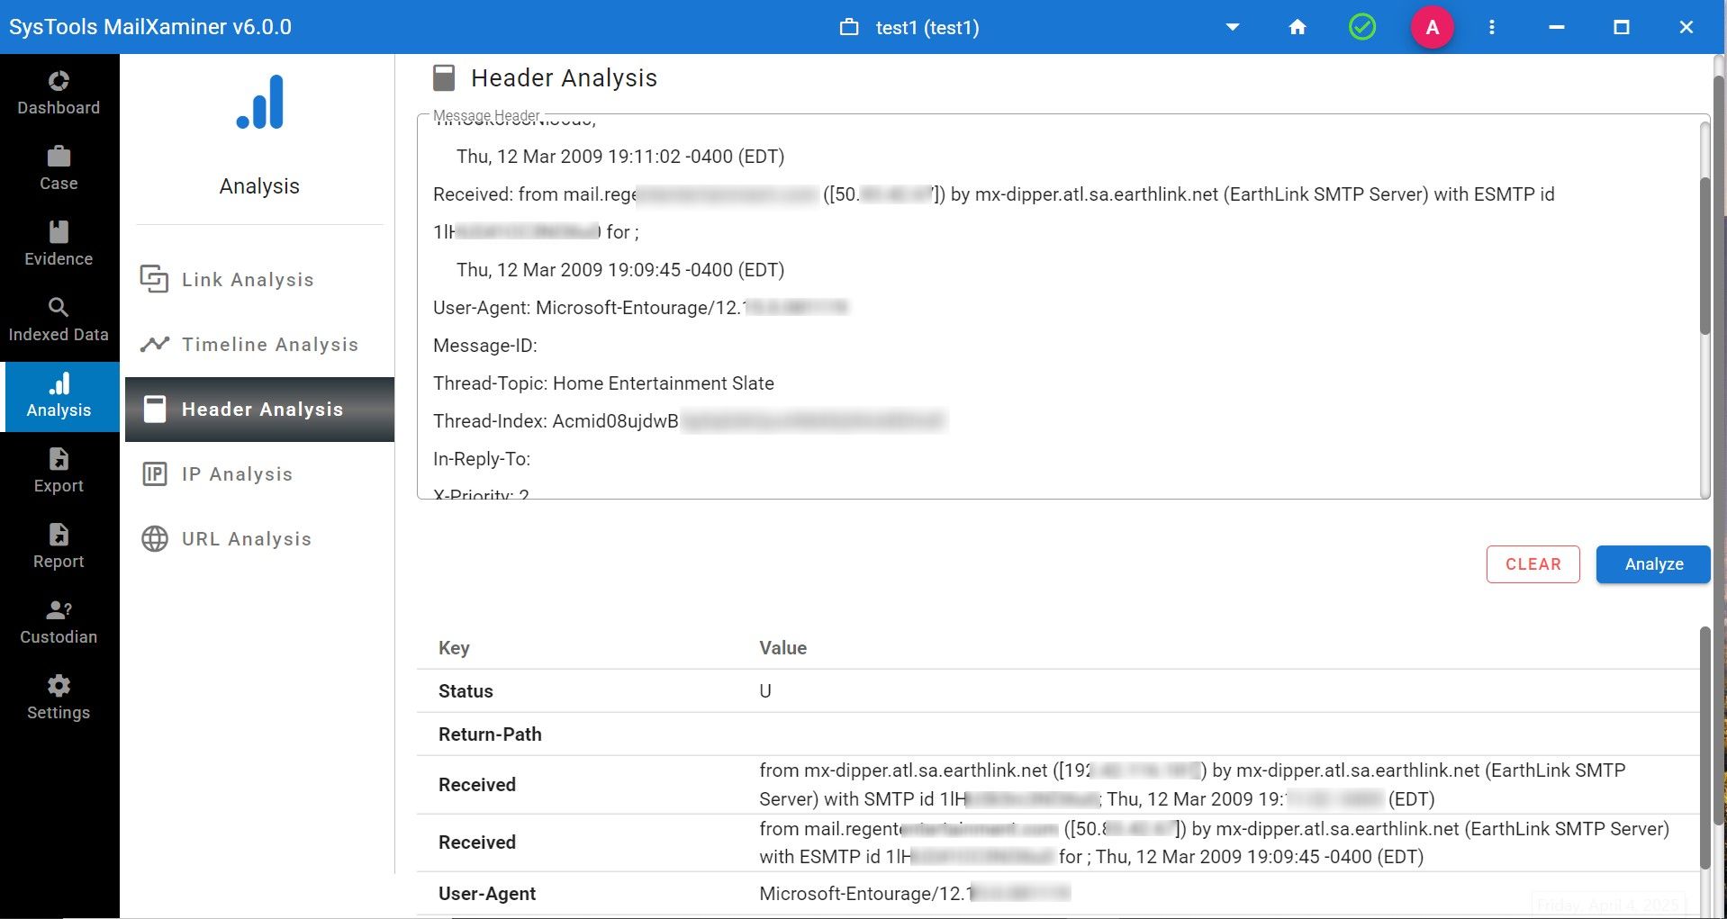Select Header Analysis menu item
Viewport: 1727px width, 919px height.
pyautogui.click(x=259, y=410)
